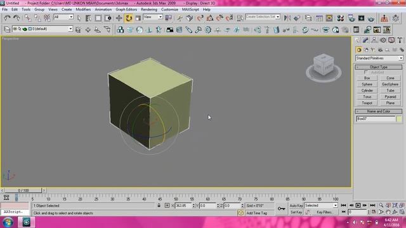This screenshot has height=228, width=406.
Task: Toggle Window/Crossing selection mode
Action: pyautogui.click(x=108, y=18)
